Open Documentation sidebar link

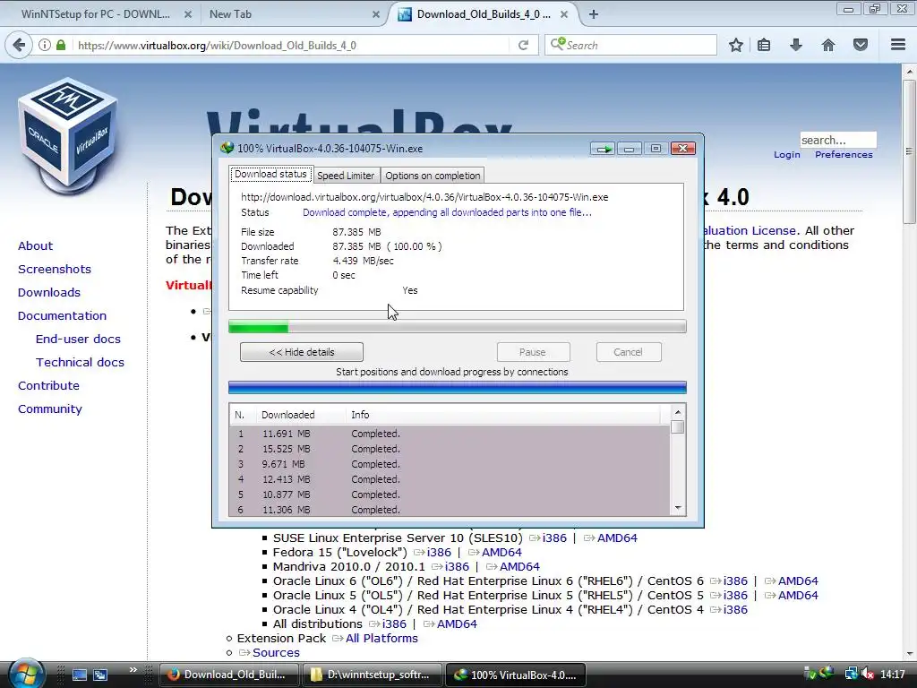tap(62, 316)
